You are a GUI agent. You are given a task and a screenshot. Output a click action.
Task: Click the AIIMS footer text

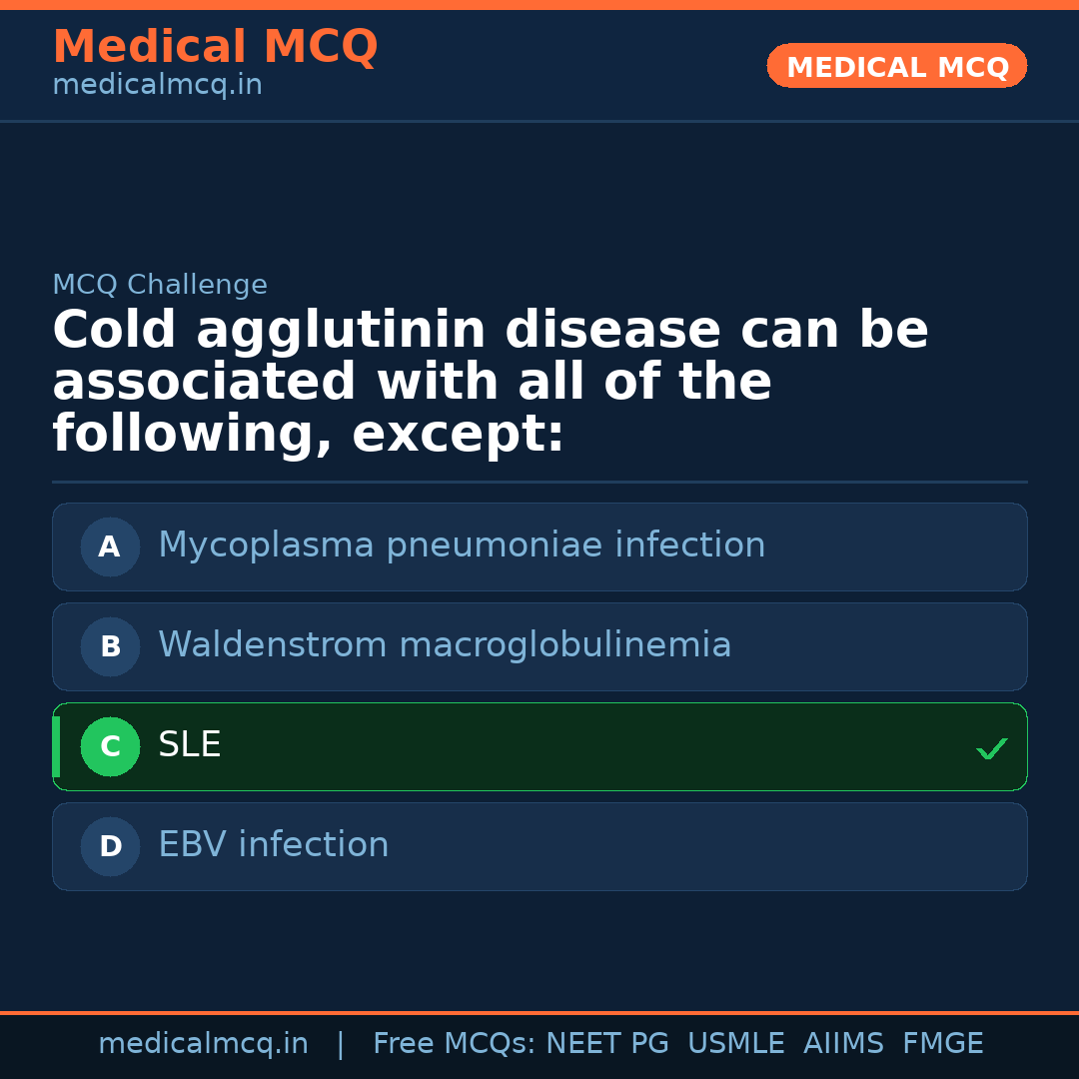coord(843,1044)
